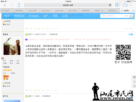Click 点评 in the 21楼 post
136x102 pixels.
pos(29,90)
